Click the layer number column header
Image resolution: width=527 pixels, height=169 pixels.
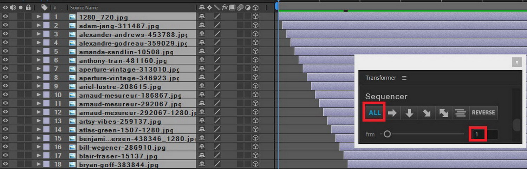(55, 7)
